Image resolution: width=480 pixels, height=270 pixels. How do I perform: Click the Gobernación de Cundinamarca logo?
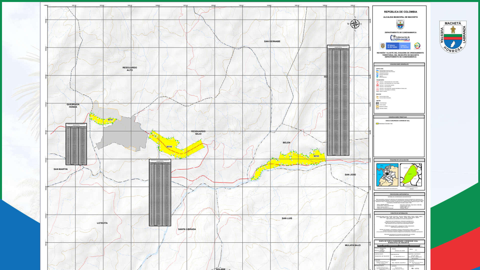pos(400,38)
